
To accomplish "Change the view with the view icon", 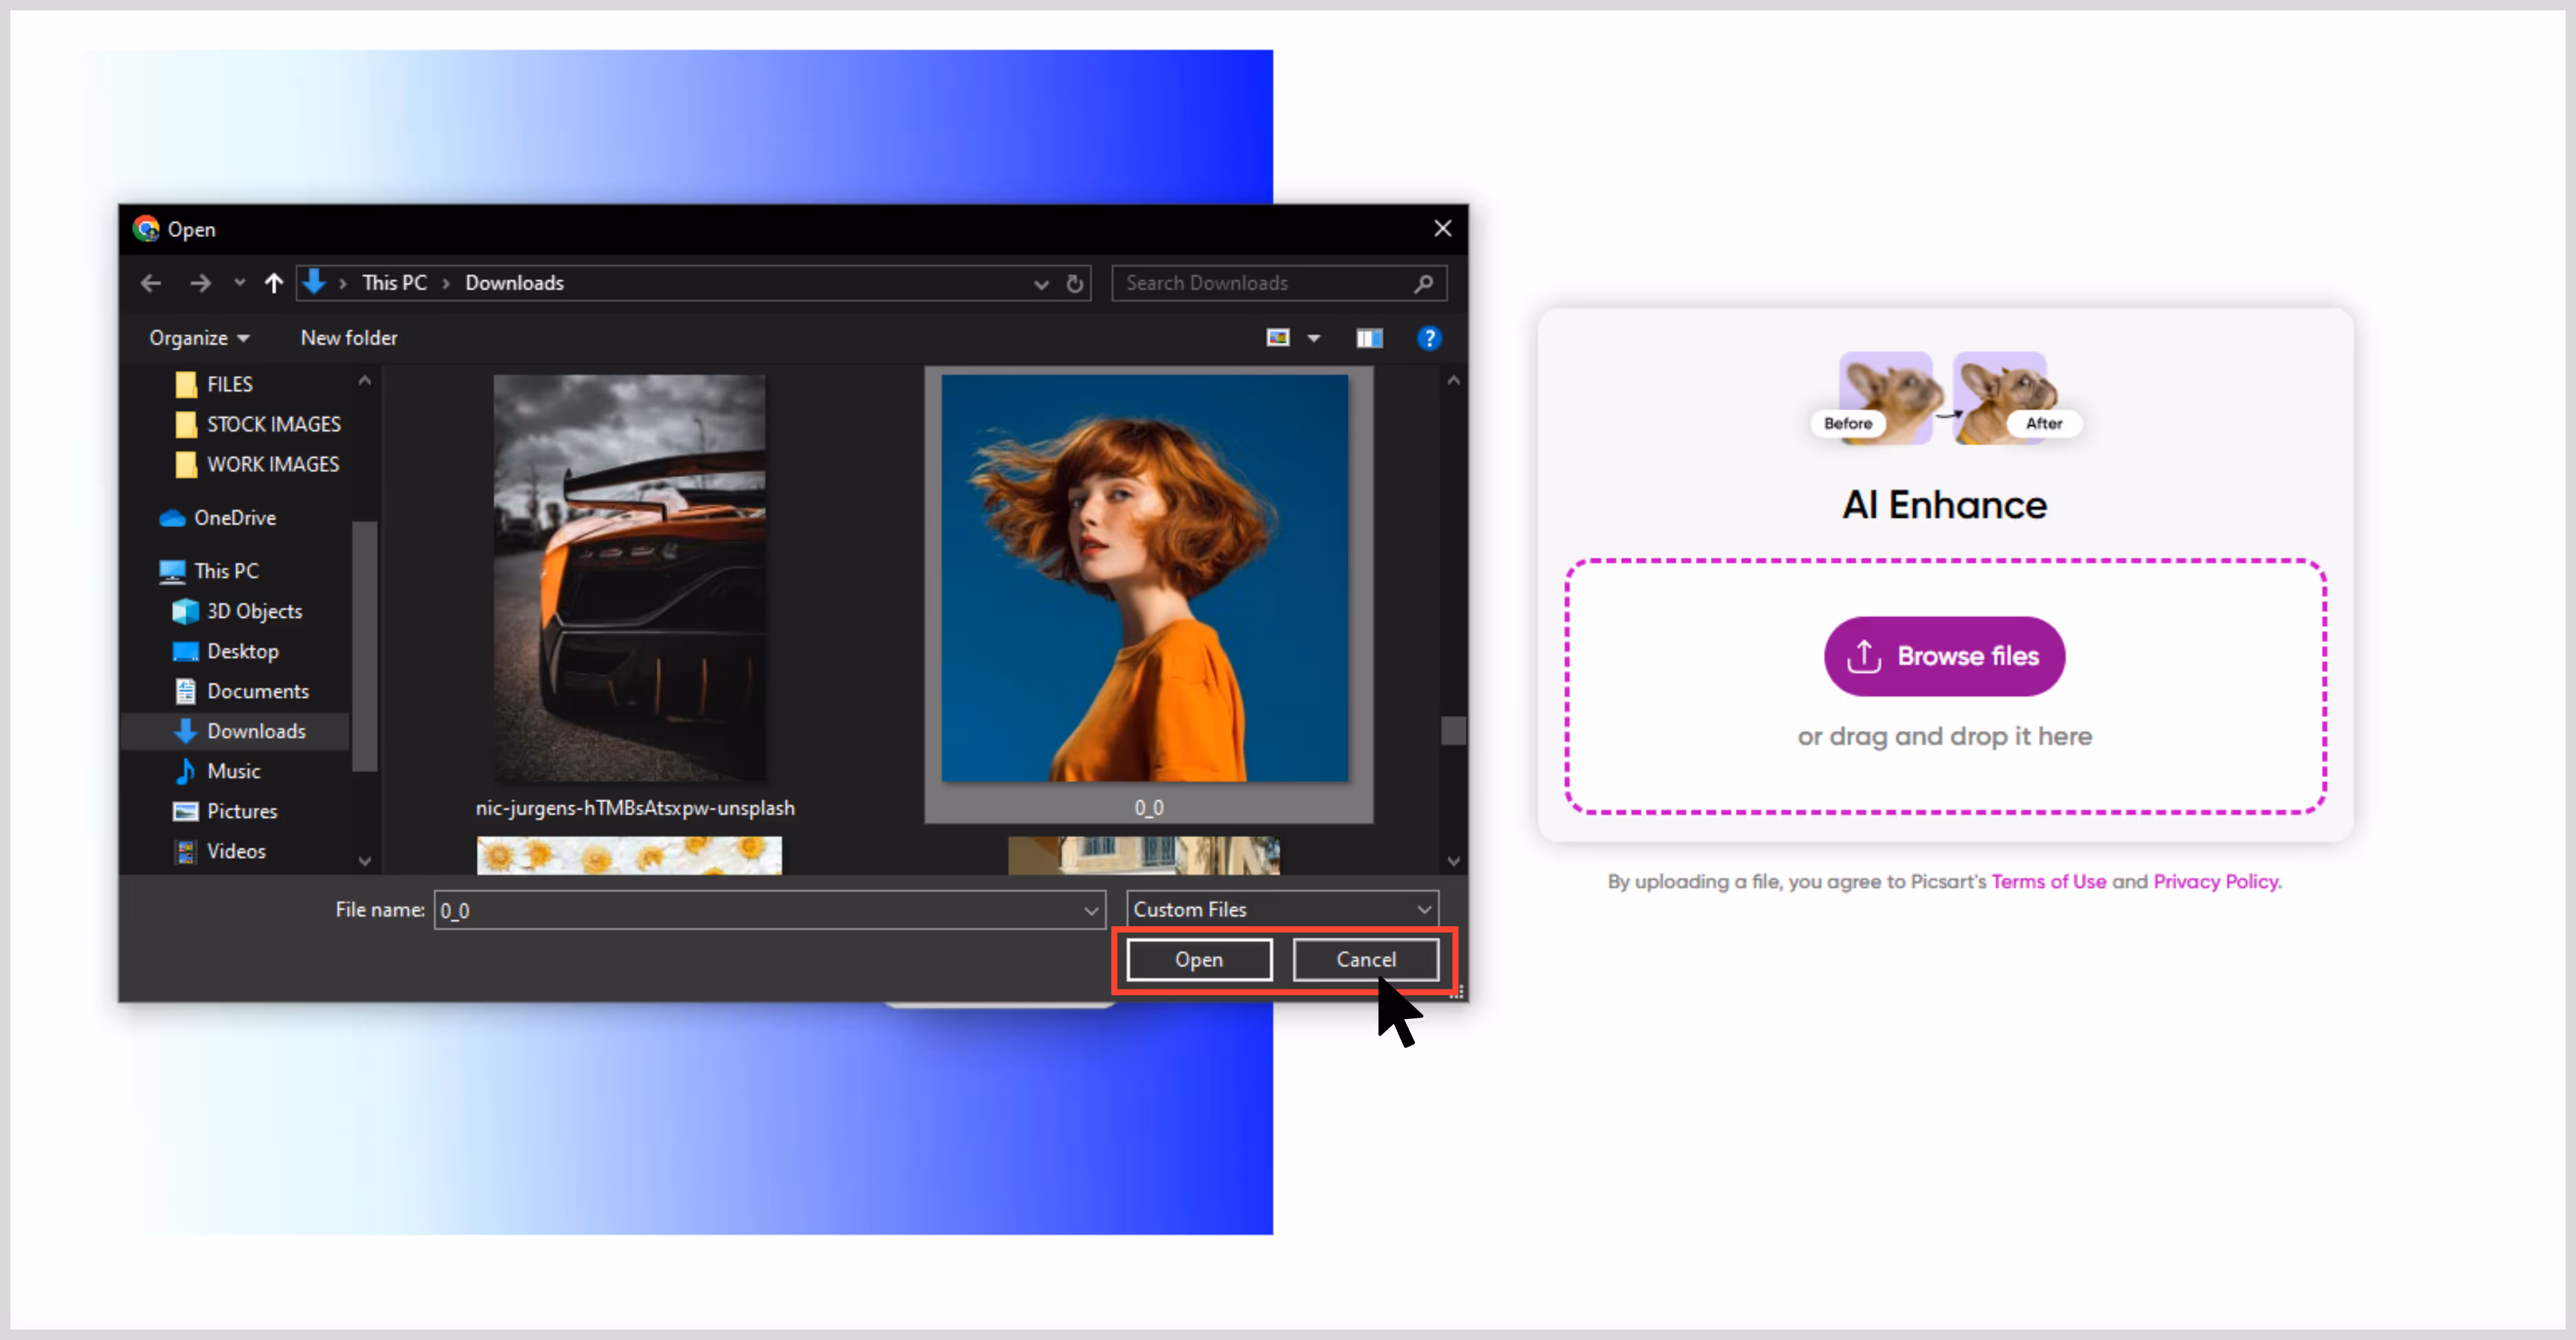I will (1278, 338).
